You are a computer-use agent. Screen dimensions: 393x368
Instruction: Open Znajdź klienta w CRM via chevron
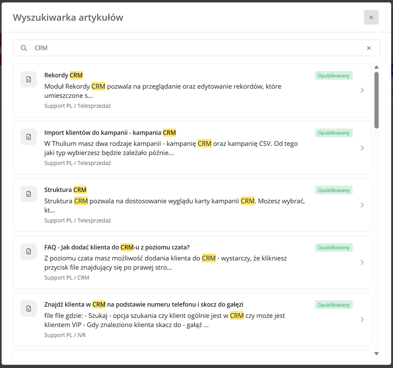pyautogui.click(x=362, y=320)
